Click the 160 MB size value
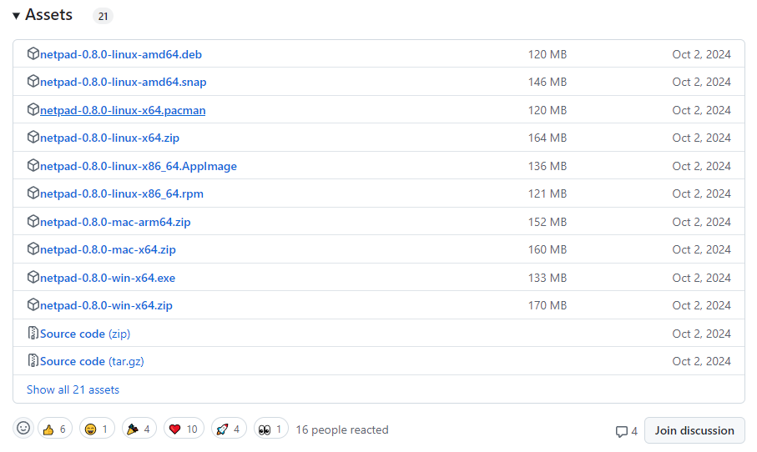The width and height of the screenshot is (757, 452). click(547, 250)
